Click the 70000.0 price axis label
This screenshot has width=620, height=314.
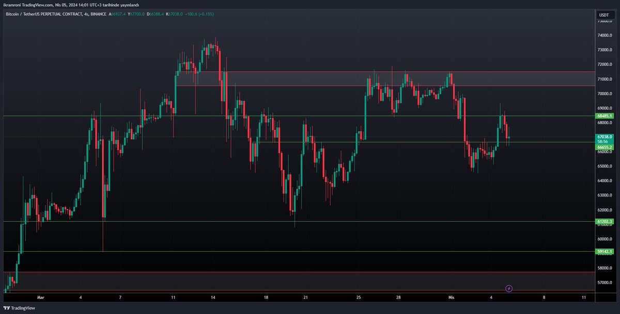pos(604,94)
